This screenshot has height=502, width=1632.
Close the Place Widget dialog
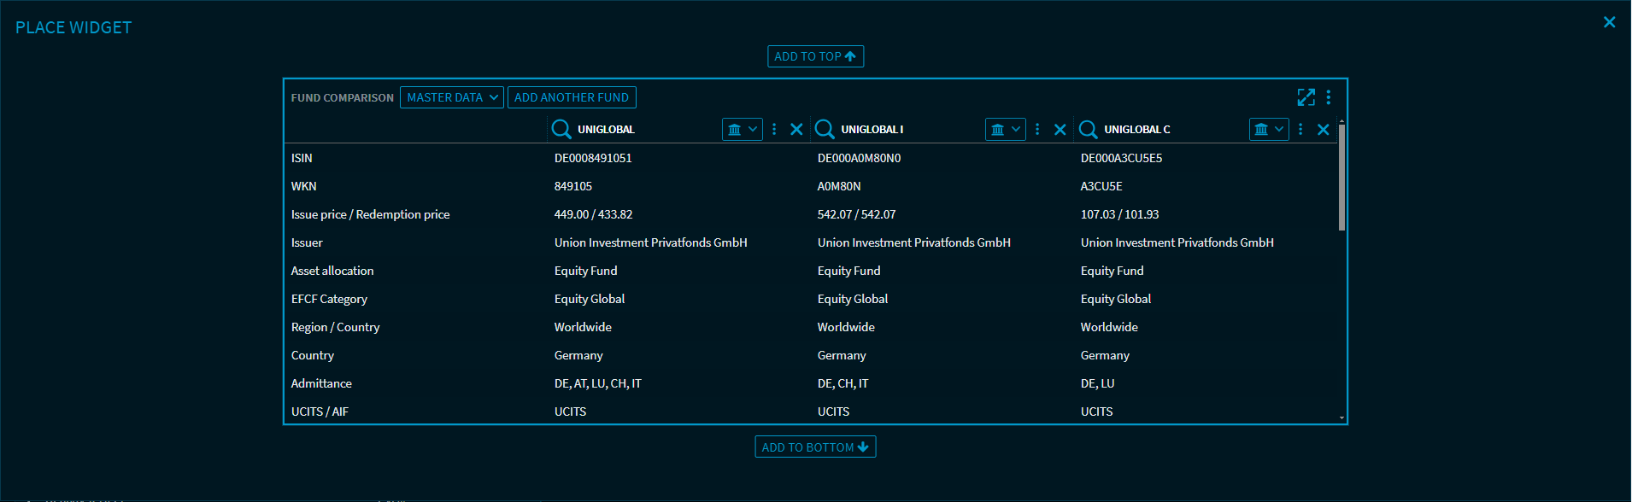click(1609, 22)
